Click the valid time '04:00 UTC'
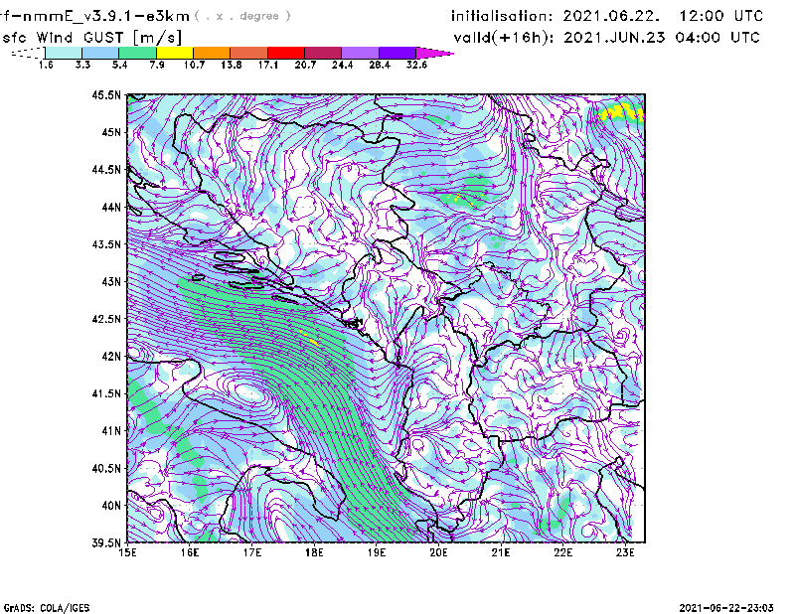 pyautogui.click(x=717, y=37)
